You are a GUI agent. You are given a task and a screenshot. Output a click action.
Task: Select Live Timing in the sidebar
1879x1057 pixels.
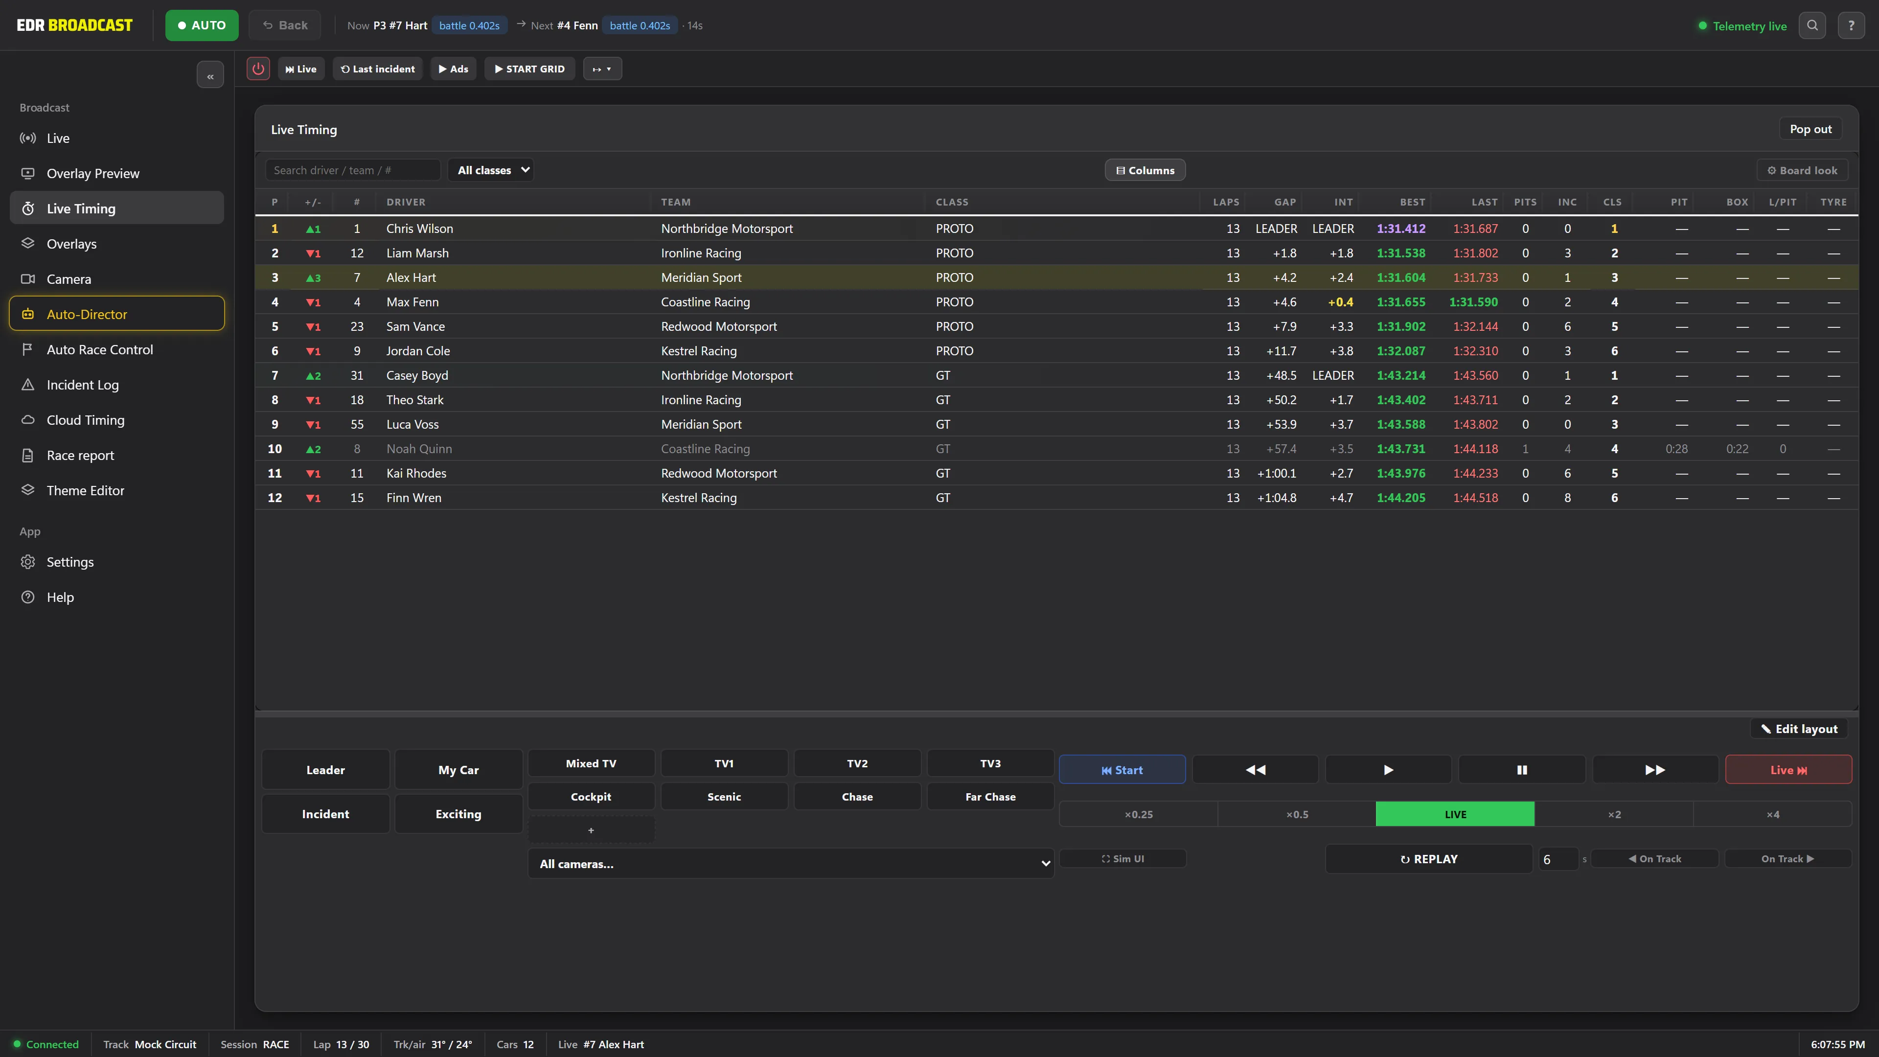[x=117, y=208]
